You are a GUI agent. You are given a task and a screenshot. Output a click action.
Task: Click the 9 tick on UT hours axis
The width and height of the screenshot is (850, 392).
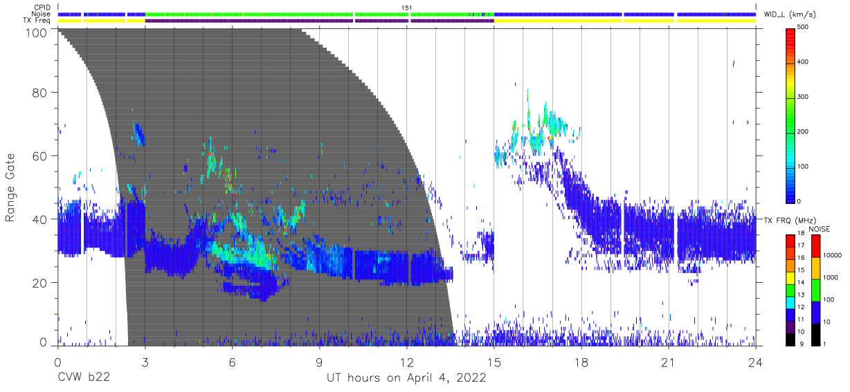[320, 361]
